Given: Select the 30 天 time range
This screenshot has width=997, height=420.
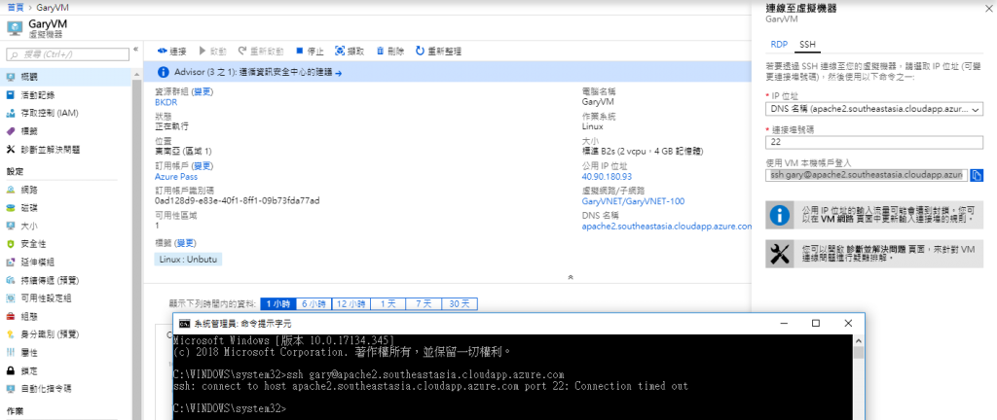Looking at the screenshot, I should click(460, 304).
